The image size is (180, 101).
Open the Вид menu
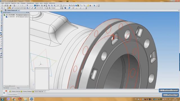[18, 3]
